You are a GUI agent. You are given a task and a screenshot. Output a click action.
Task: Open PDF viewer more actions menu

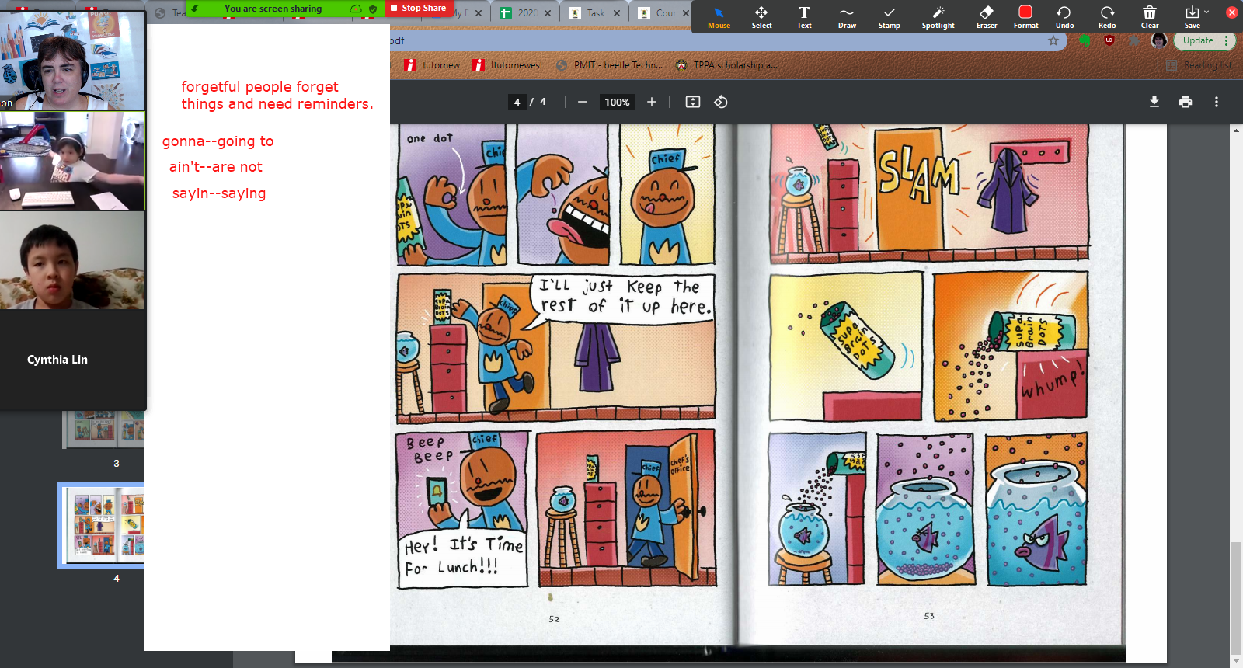pyautogui.click(x=1217, y=102)
